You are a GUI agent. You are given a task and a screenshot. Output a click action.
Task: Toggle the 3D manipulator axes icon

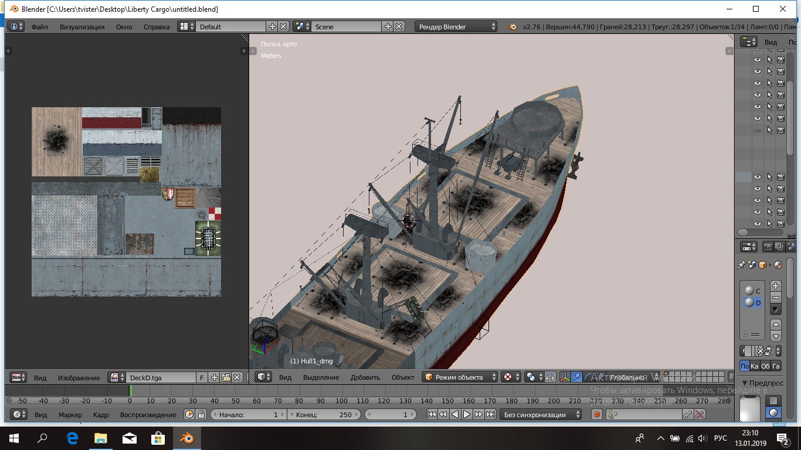565,377
